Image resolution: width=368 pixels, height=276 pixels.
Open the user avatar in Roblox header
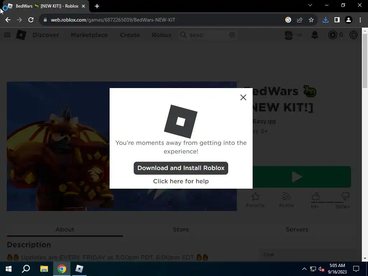point(289,35)
